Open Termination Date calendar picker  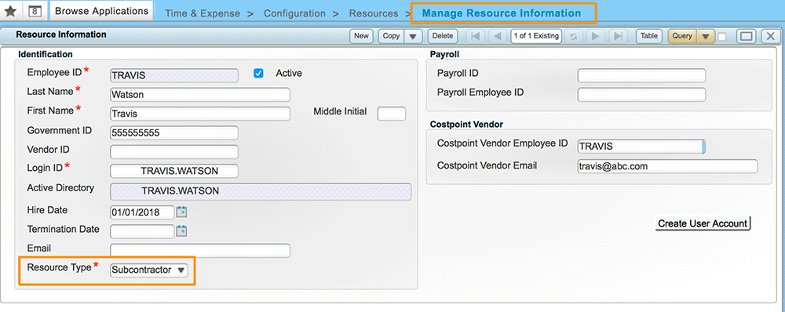point(181,231)
